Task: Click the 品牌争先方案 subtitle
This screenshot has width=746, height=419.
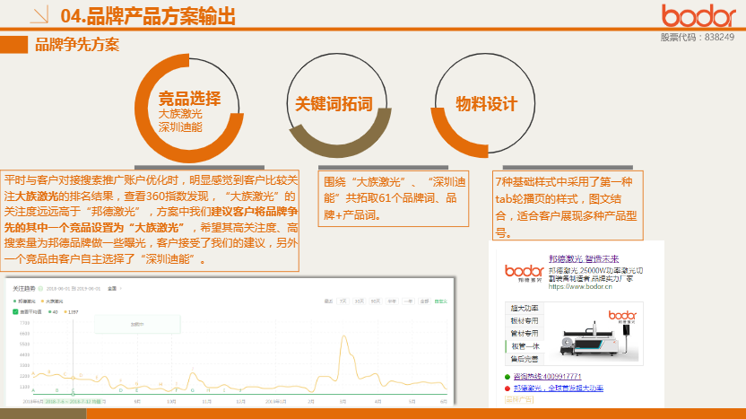Action: click(76, 45)
